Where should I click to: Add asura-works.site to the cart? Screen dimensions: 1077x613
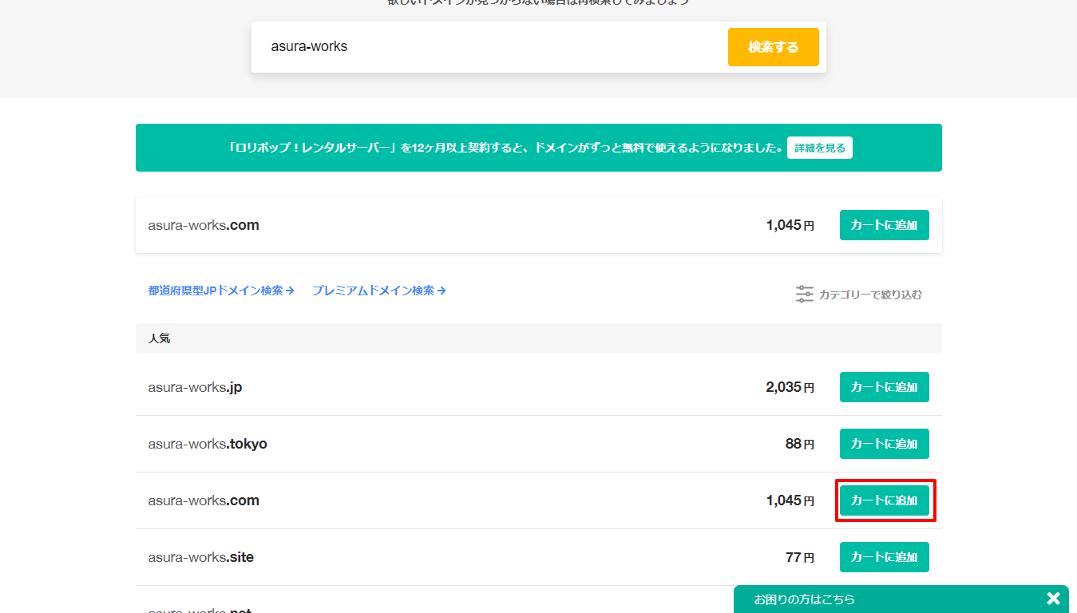884,556
